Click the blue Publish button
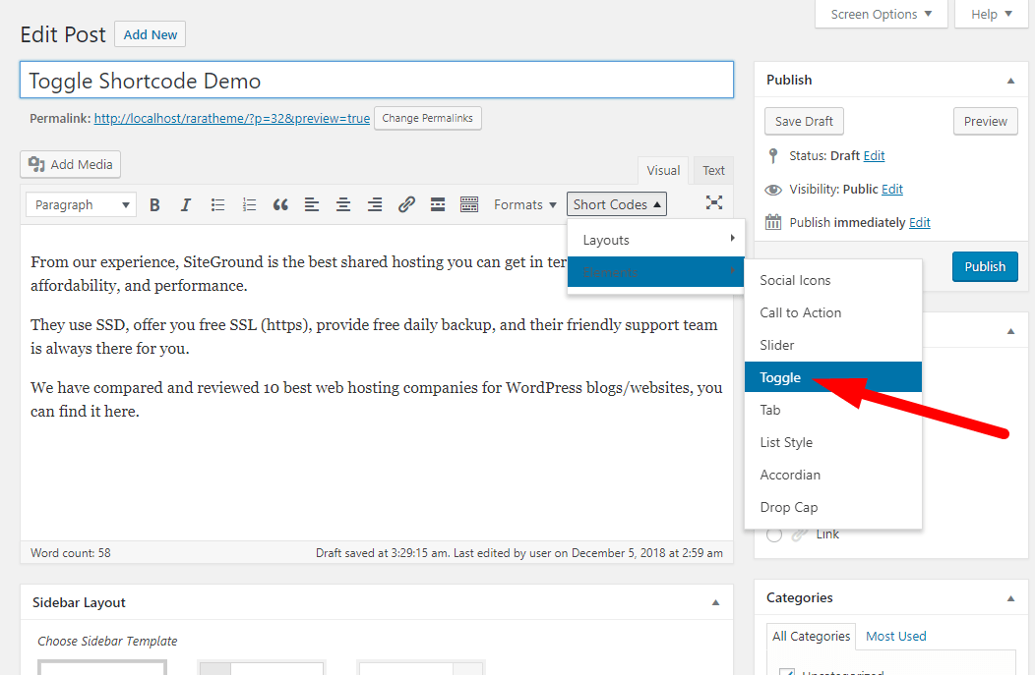 (x=985, y=266)
